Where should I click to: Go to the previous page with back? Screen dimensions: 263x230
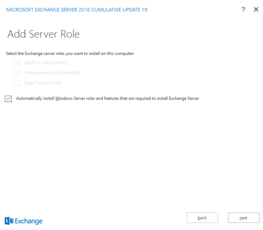(202, 218)
